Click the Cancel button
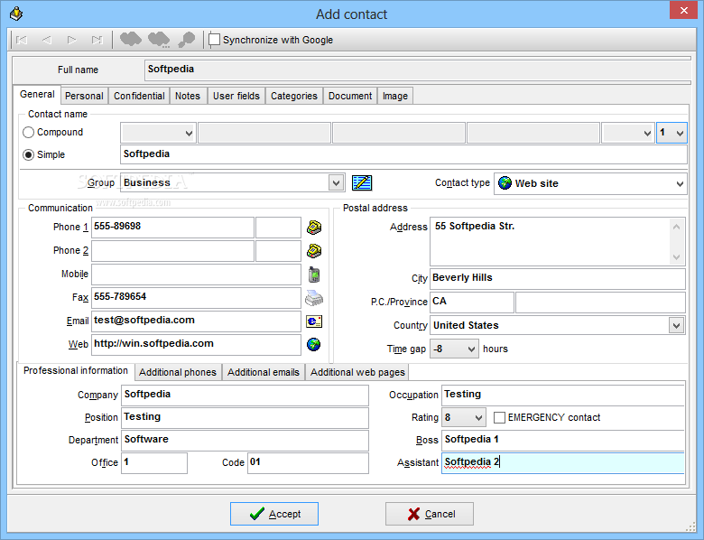Viewport: 704px width, 540px height. click(x=430, y=514)
